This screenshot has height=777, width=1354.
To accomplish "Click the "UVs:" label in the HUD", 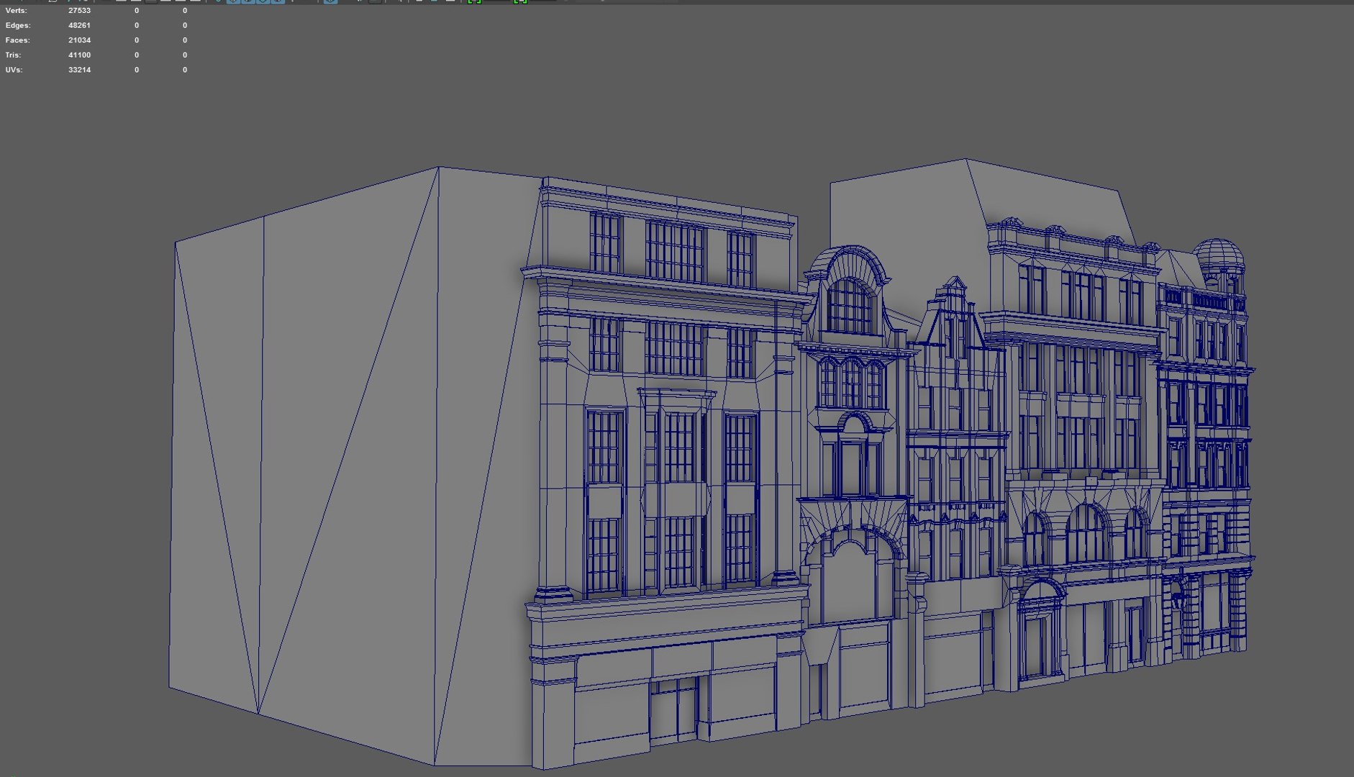I will pyautogui.click(x=14, y=70).
